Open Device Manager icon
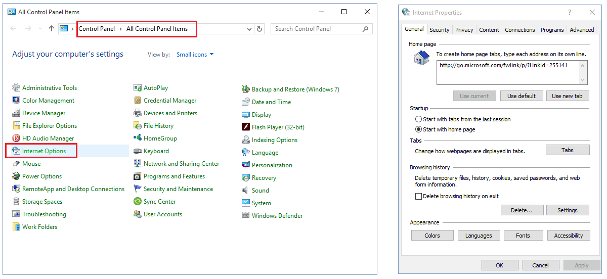The image size is (607, 279). [16, 113]
